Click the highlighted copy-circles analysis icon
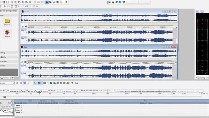 [x=24, y=83]
